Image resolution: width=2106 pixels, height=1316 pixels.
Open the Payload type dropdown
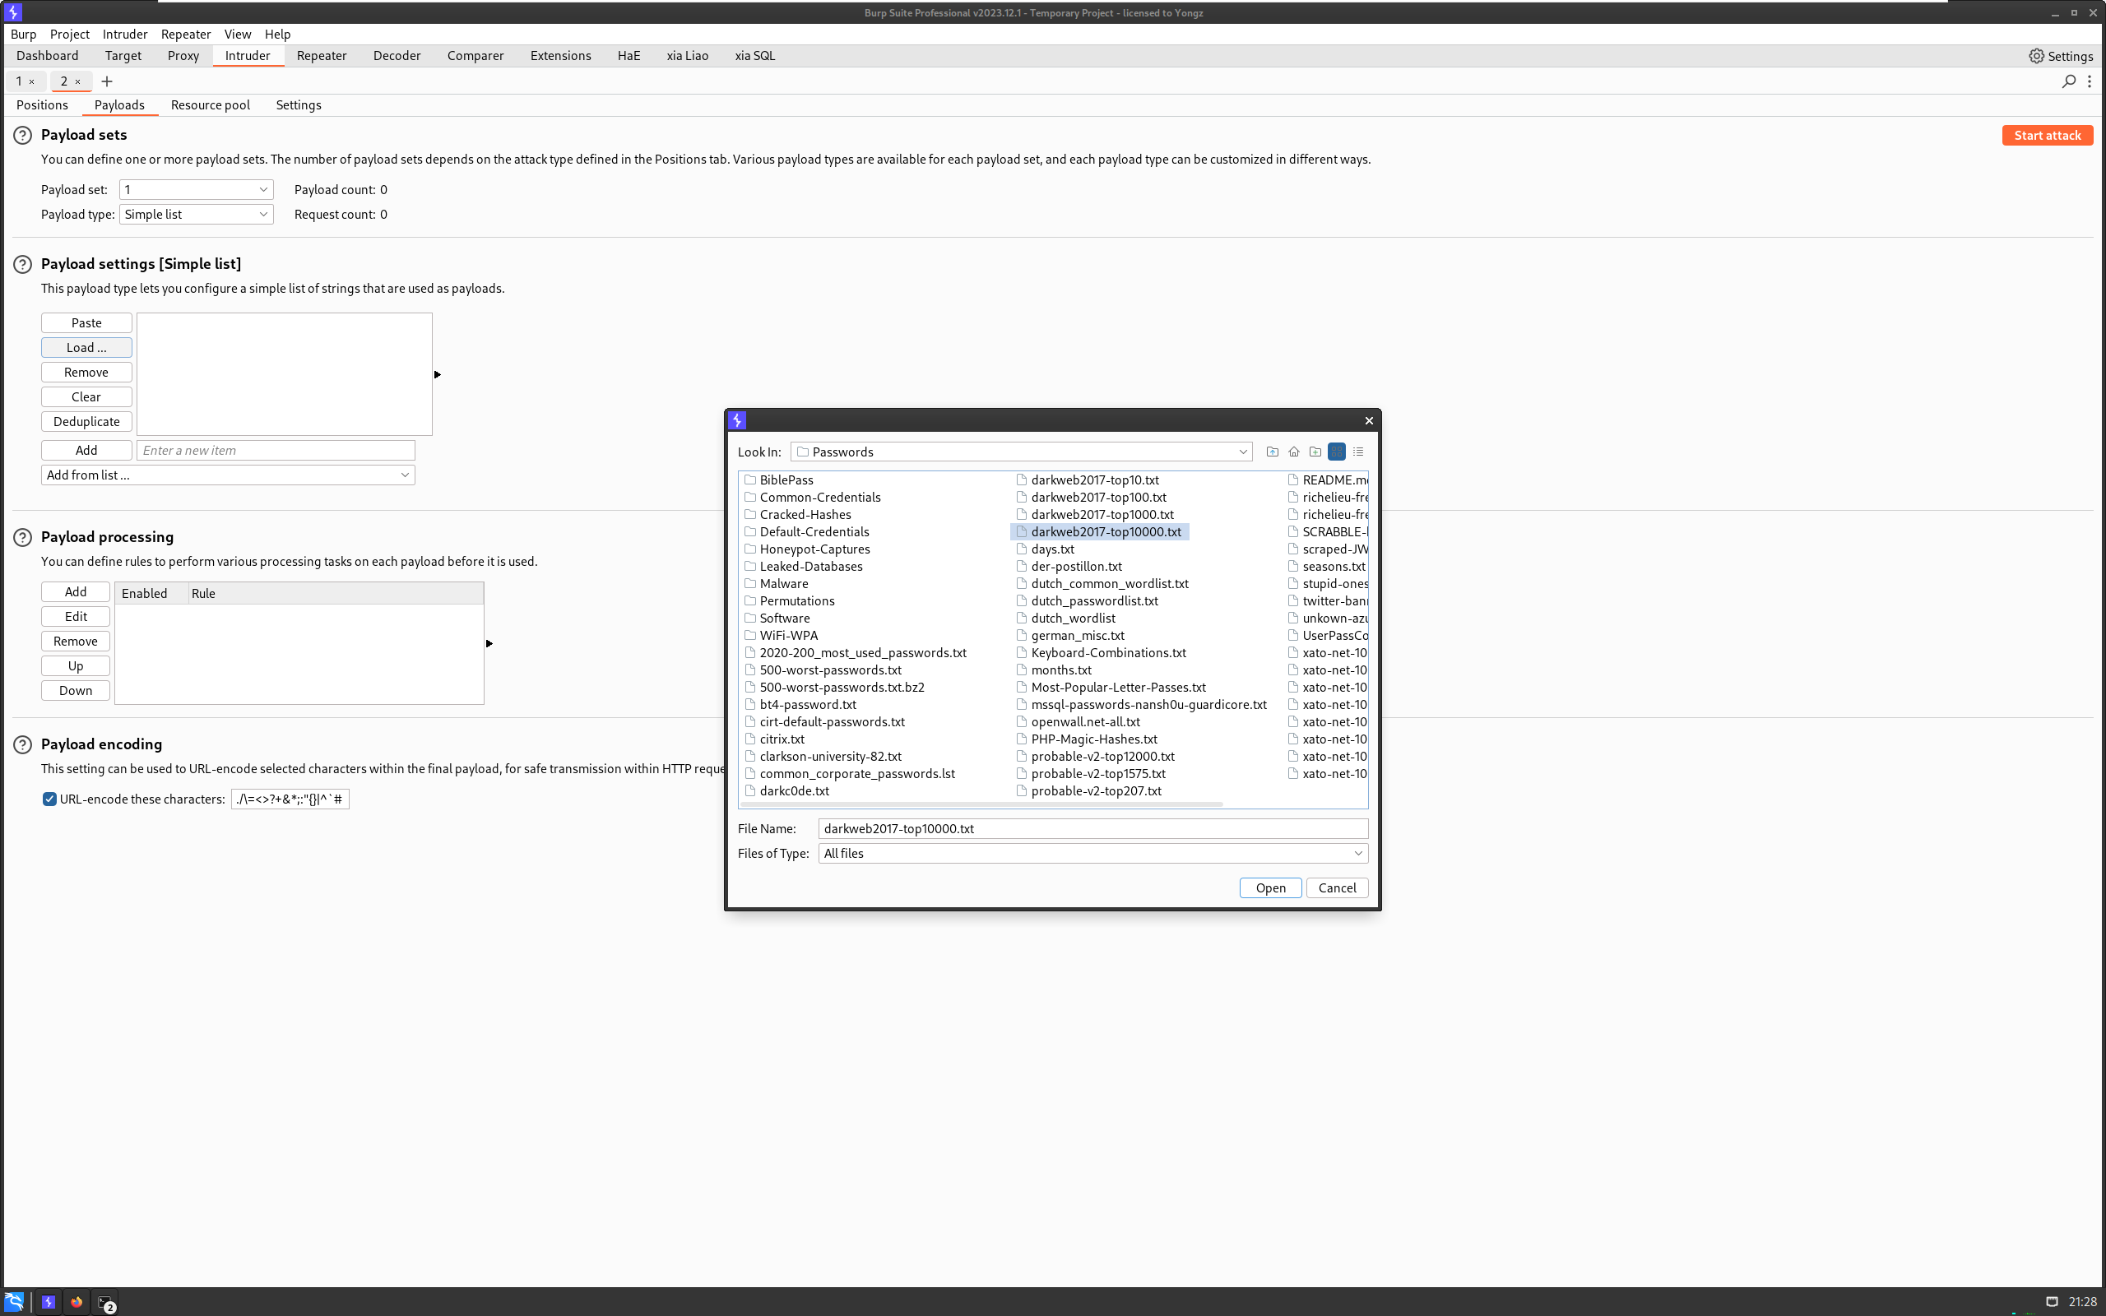click(196, 214)
